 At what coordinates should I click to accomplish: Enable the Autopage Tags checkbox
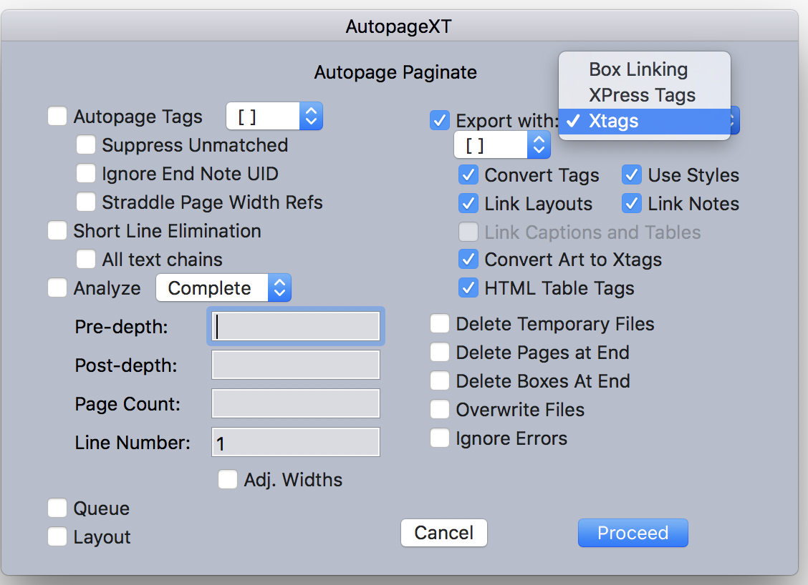click(57, 117)
